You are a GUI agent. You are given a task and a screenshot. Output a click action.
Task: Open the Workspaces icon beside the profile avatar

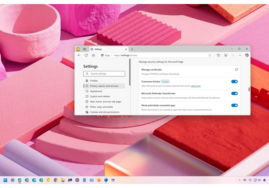tap(85, 49)
